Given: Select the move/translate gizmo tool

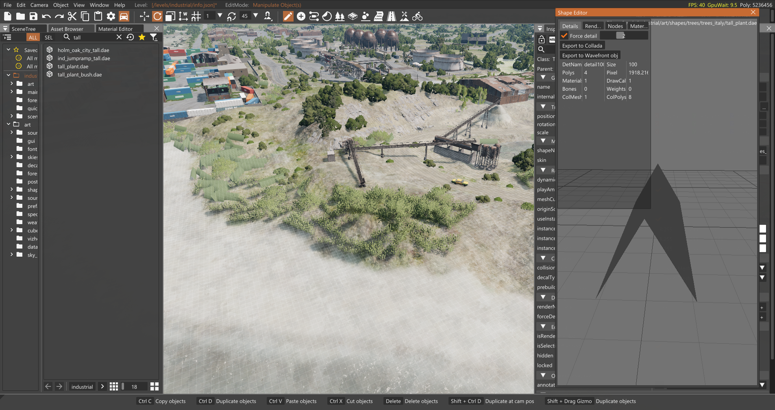Looking at the screenshot, I should click(144, 16).
